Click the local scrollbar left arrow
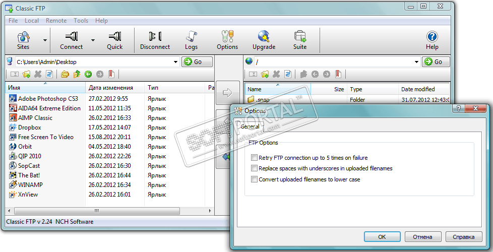Screen dimensions: 493x252 click(9, 211)
